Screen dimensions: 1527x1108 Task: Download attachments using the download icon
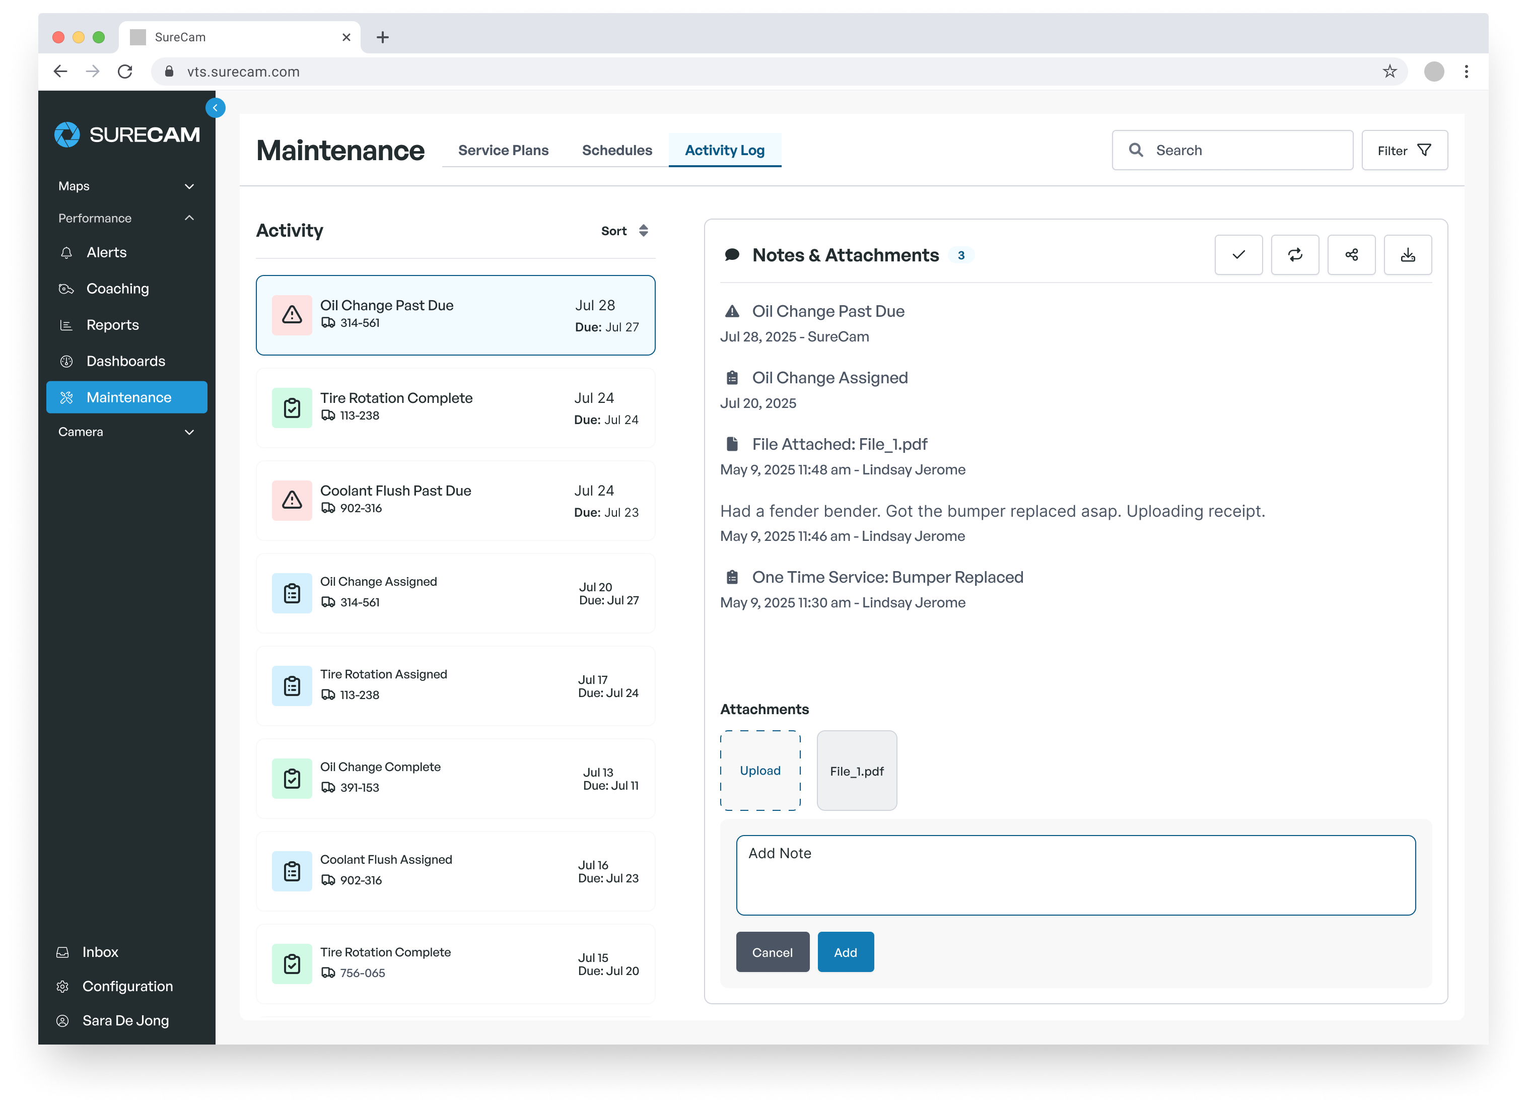[x=1408, y=254]
